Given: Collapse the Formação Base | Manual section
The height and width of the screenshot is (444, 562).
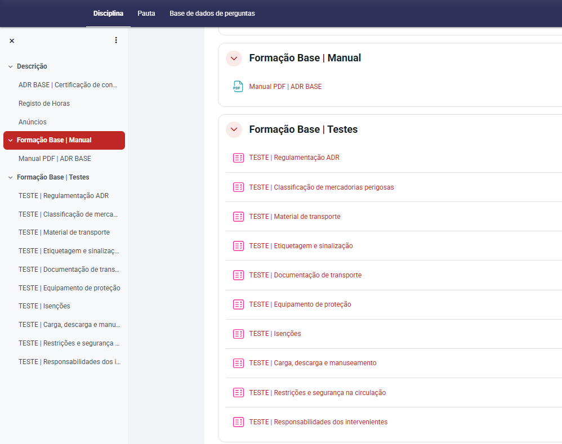Looking at the screenshot, I should (234, 58).
